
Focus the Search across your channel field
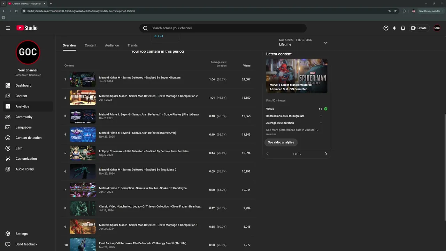tap(223, 28)
